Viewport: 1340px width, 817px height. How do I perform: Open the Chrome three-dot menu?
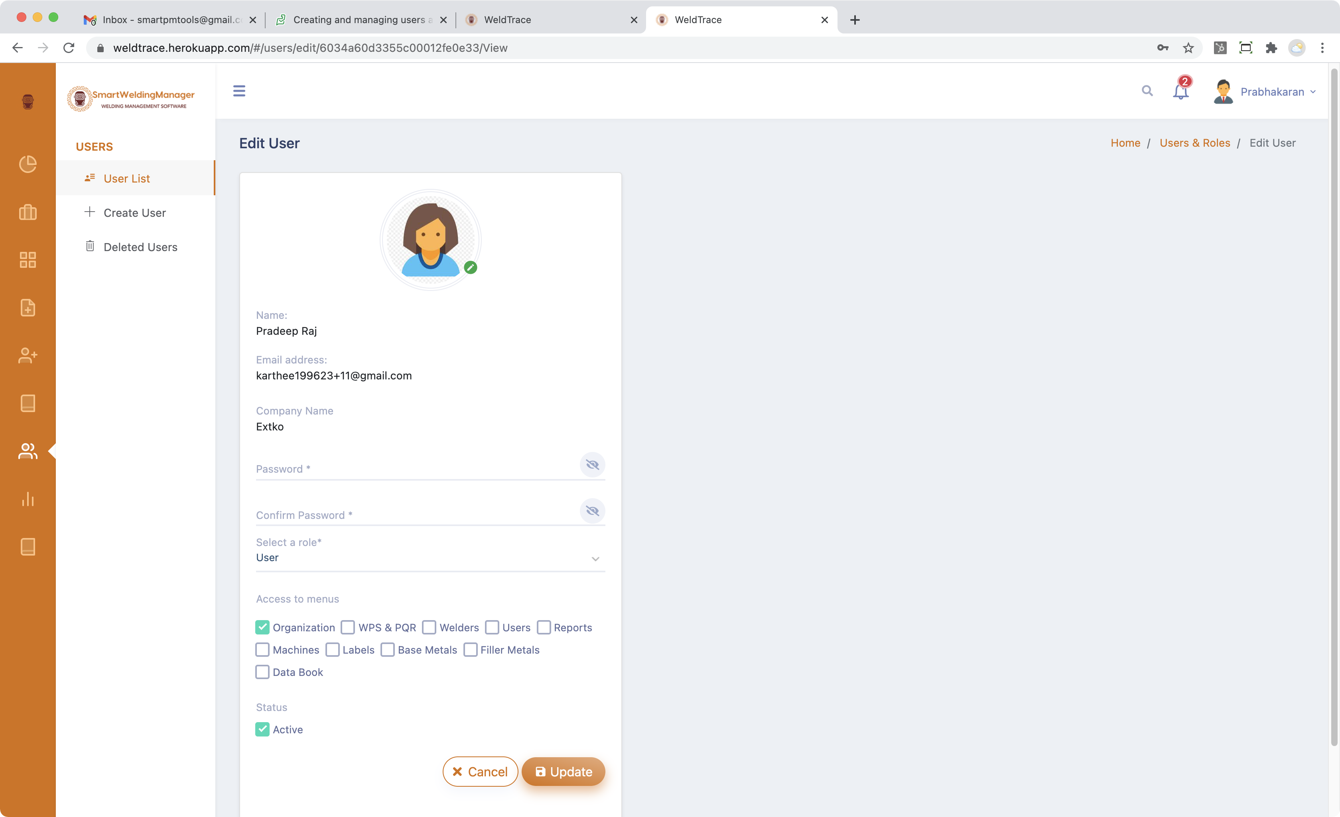point(1322,48)
